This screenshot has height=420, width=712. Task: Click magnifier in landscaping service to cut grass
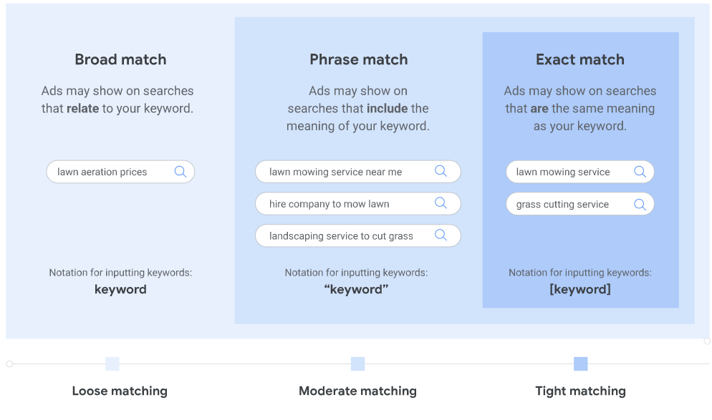pyautogui.click(x=441, y=235)
